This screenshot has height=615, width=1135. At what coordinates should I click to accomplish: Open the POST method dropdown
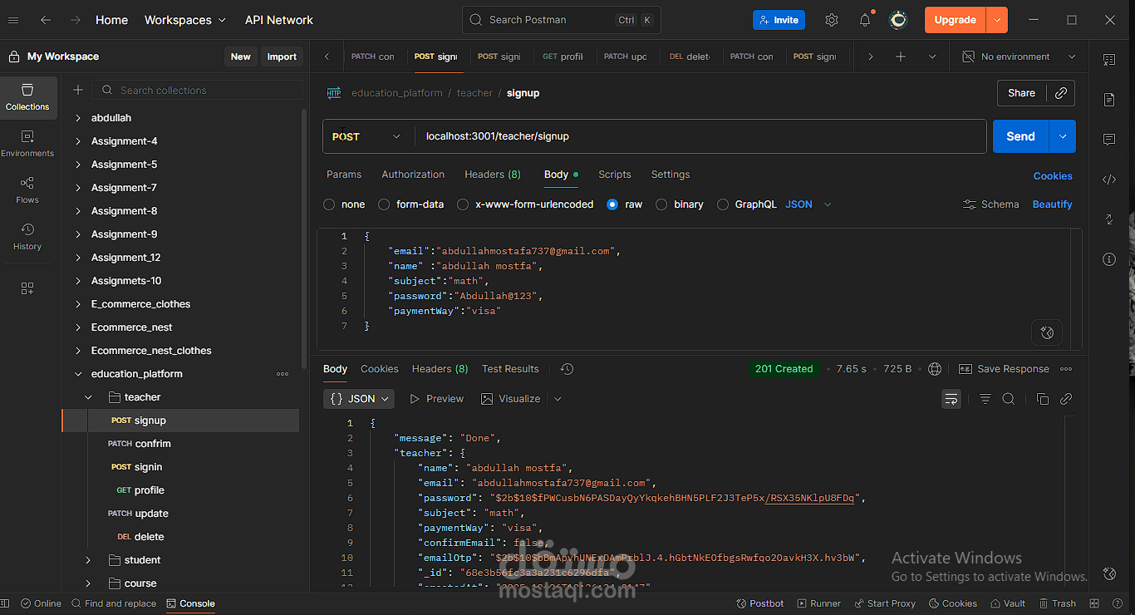368,136
